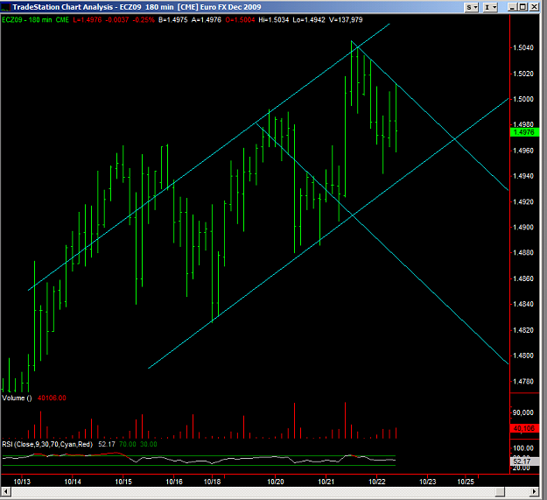Click the Hi=1.5034 high value
The width and height of the screenshot is (547, 500).
click(x=273, y=20)
